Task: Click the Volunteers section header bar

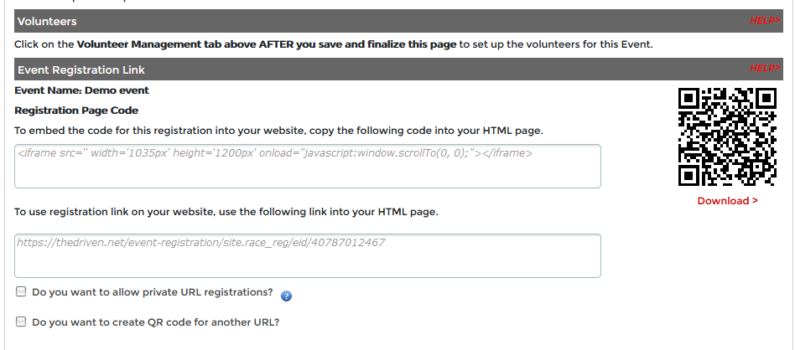Action: [377, 21]
